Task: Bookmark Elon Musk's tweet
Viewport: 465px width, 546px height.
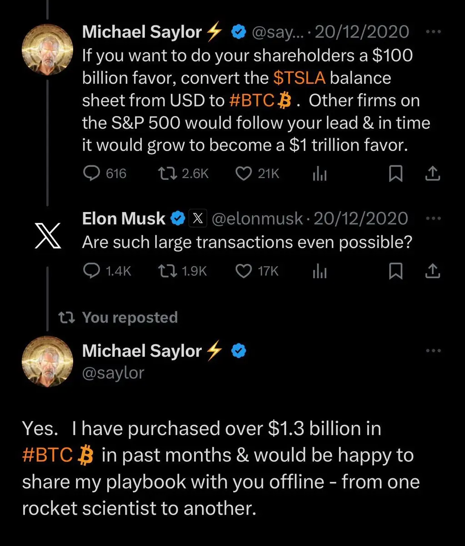Action: click(395, 272)
